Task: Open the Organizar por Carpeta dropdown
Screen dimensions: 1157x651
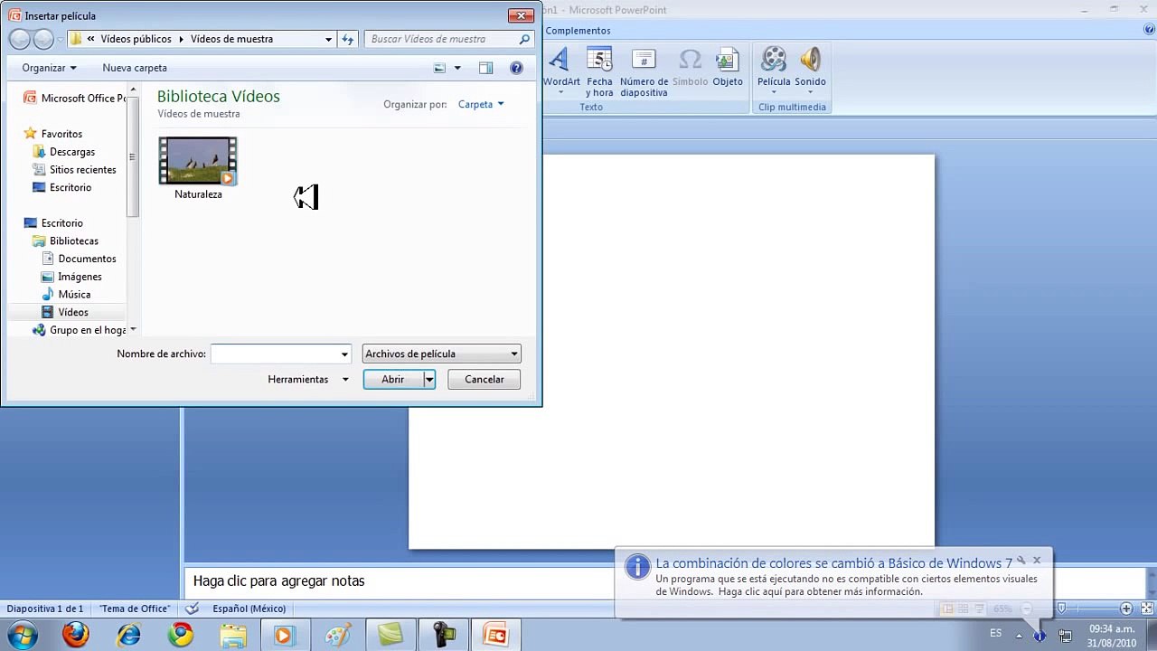Action: click(481, 104)
